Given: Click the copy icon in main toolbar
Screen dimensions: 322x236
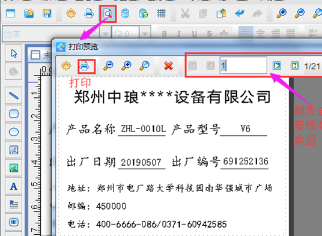Looking at the screenshot, I should (203, 14).
